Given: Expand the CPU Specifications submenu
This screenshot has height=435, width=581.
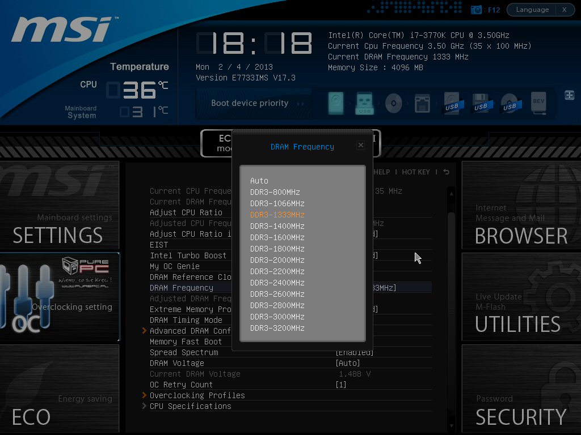Looking at the screenshot, I should [x=190, y=406].
